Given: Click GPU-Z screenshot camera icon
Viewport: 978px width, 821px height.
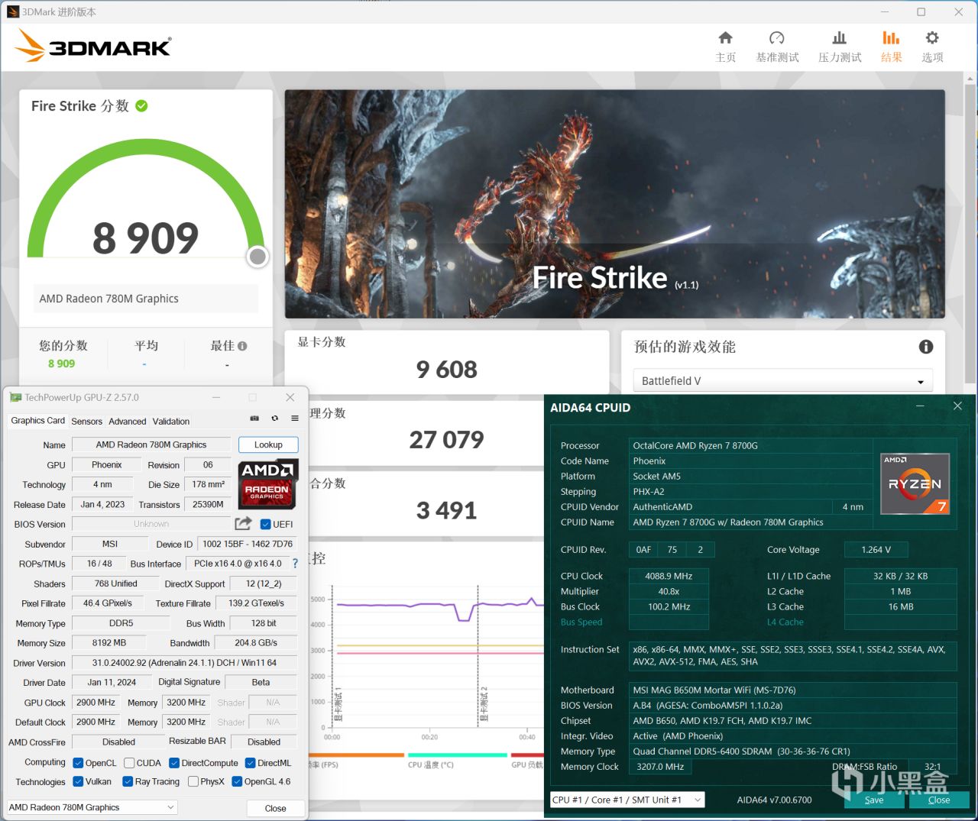Looking at the screenshot, I should point(254,419).
